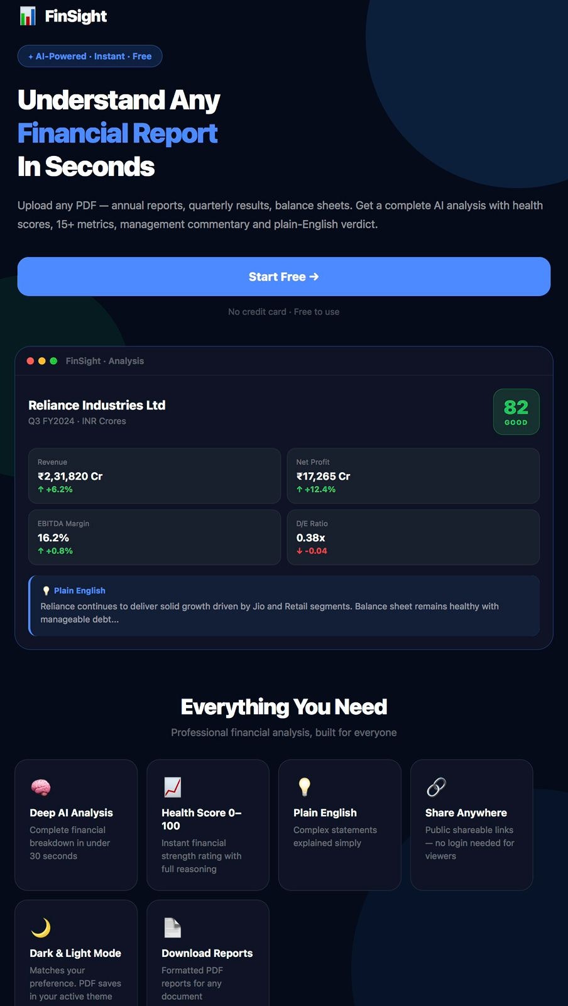Open the Net Profit metric card
The width and height of the screenshot is (568, 1006).
pyautogui.click(x=413, y=476)
